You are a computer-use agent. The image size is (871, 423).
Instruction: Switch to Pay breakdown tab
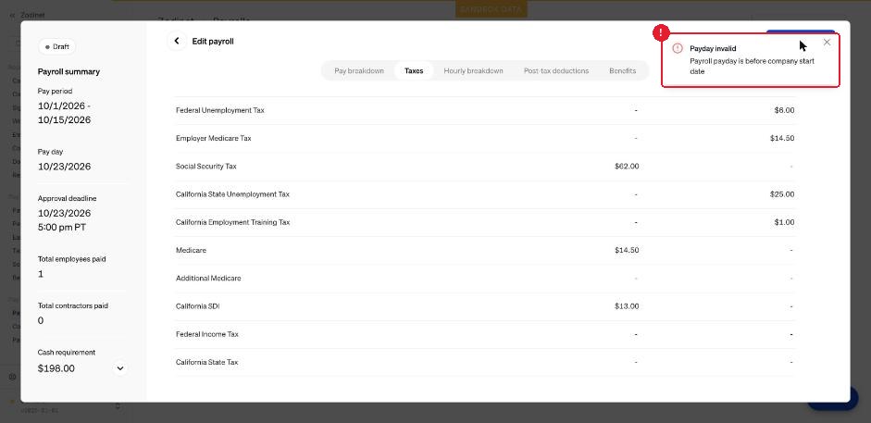tap(359, 71)
